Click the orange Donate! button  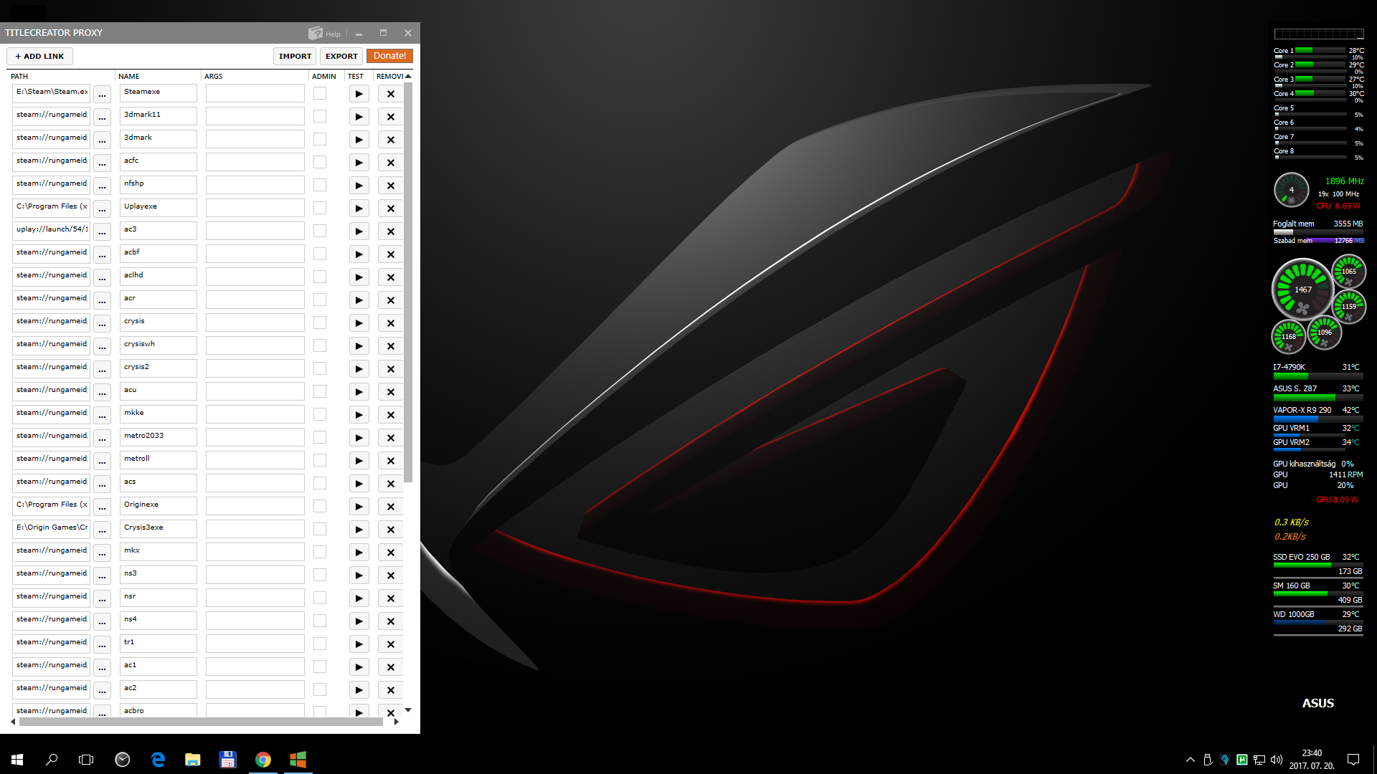point(389,56)
